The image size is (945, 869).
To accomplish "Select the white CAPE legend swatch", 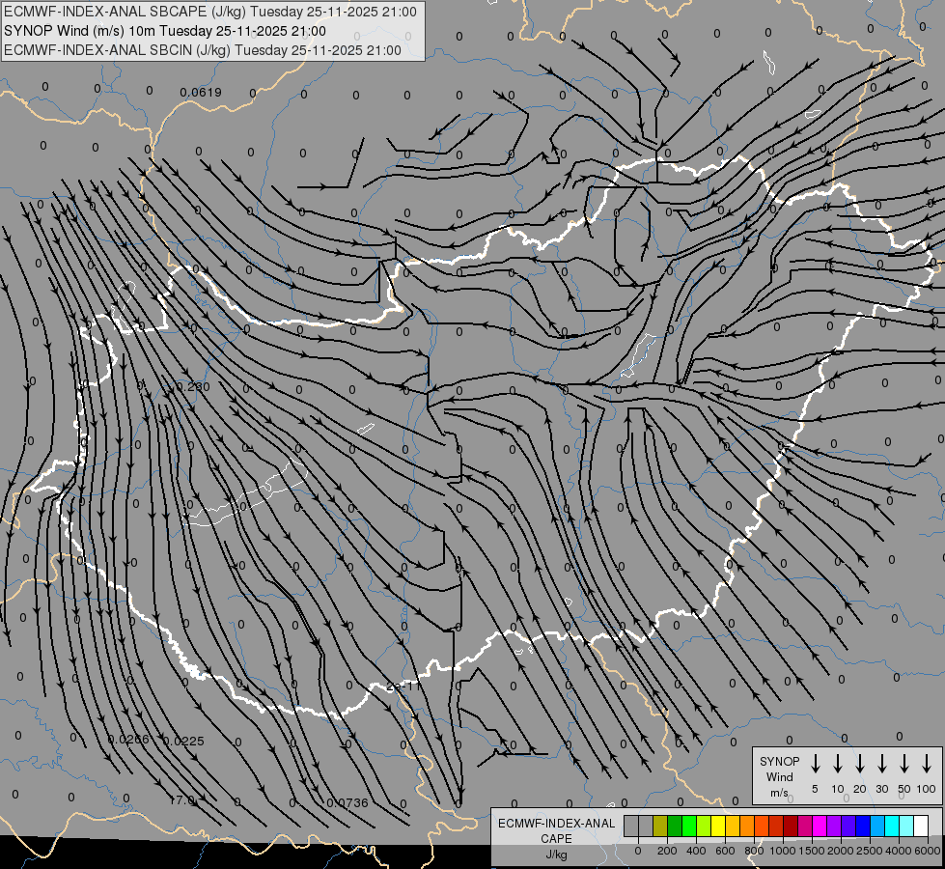I will (x=921, y=826).
